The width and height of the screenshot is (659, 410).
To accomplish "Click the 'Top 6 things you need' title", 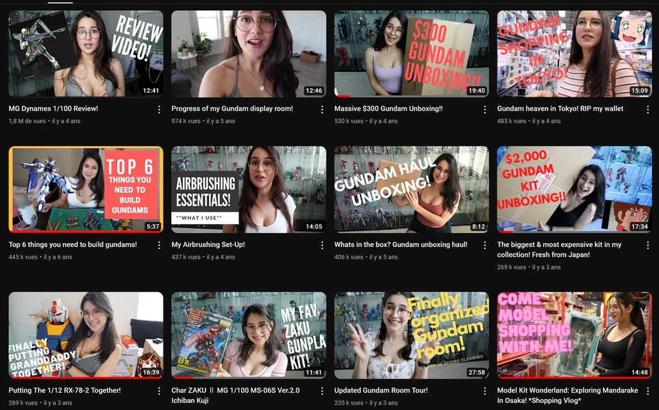I will (x=73, y=245).
